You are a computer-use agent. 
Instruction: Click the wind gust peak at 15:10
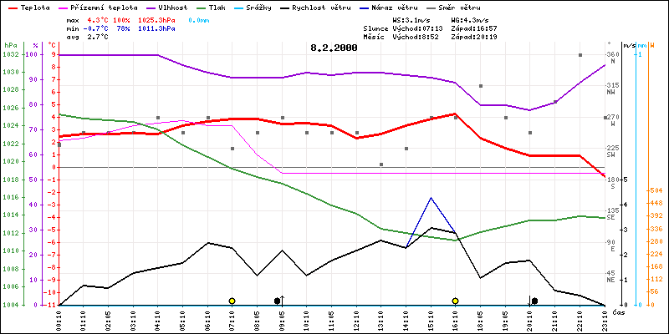[x=431, y=198]
